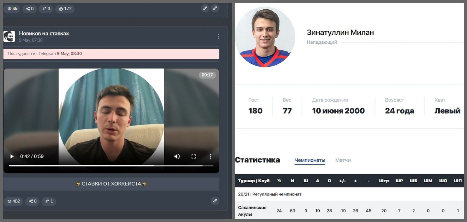Open the post's three-dot options menu
Image resolution: width=467 pixels, height=222 pixels.
tap(218, 36)
